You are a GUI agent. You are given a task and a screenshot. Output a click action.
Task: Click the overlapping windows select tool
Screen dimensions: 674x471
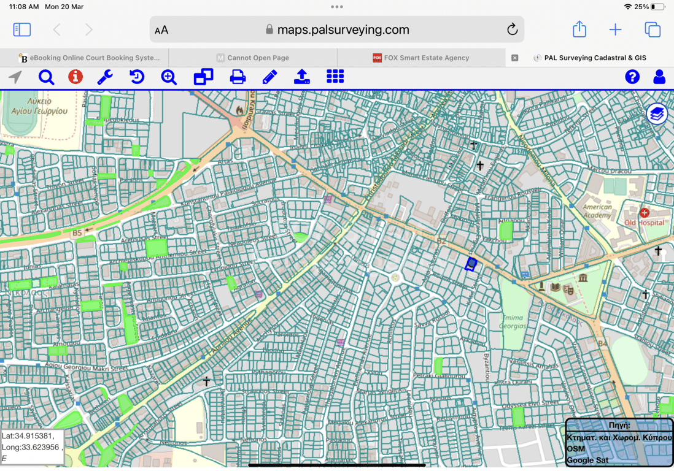(x=203, y=77)
